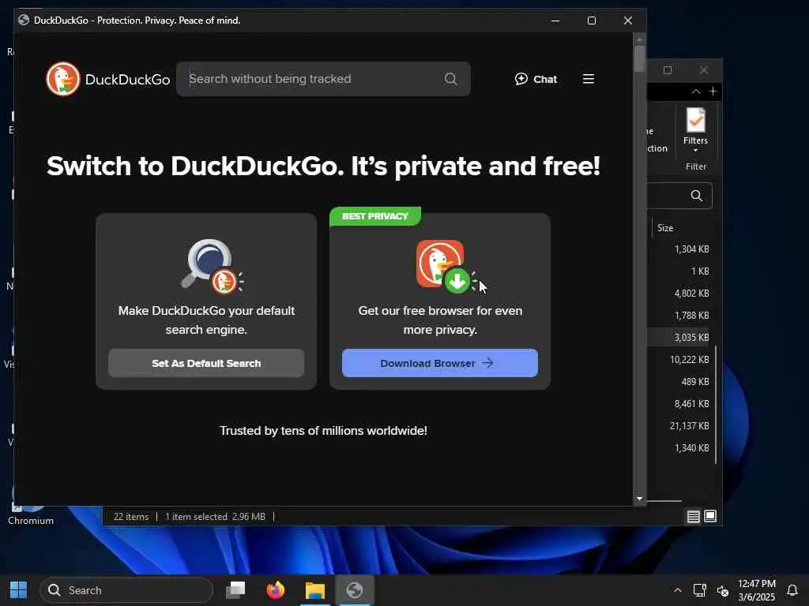This screenshot has width=809, height=606.
Task: Click the scroll down arrow of browser page
Action: pos(639,499)
